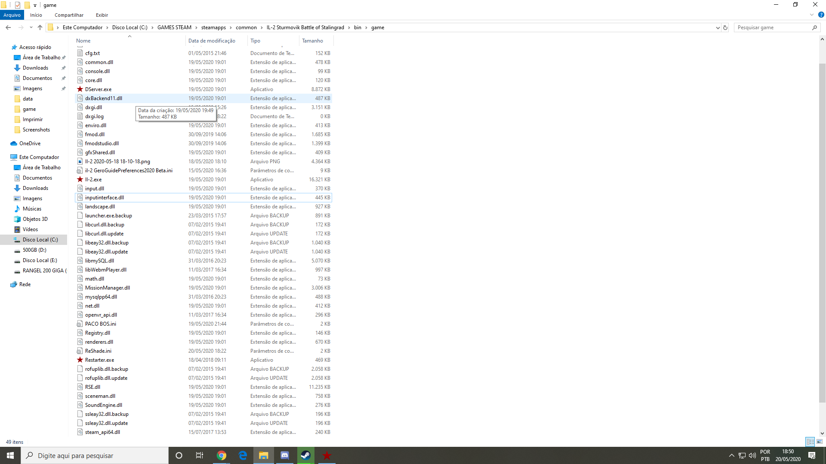
Task: Go up one folder level arrow
Action: pyautogui.click(x=40, y=27)
